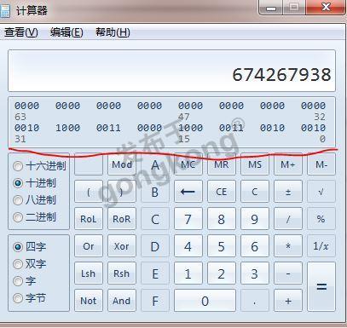Click the backspace arrow button
The image size is (347, 328).
coord(188,192)
